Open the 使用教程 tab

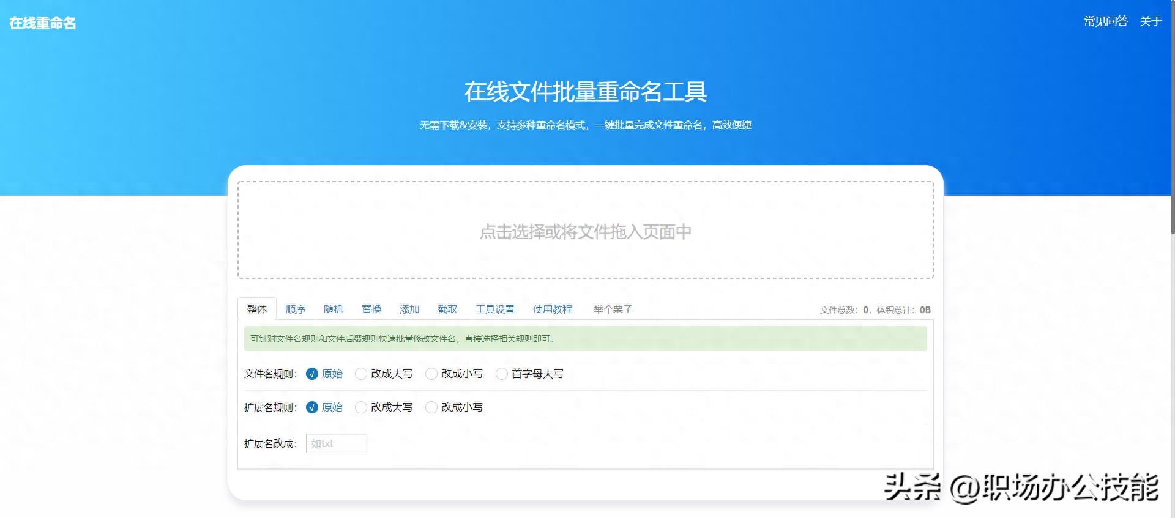(553, 309)
